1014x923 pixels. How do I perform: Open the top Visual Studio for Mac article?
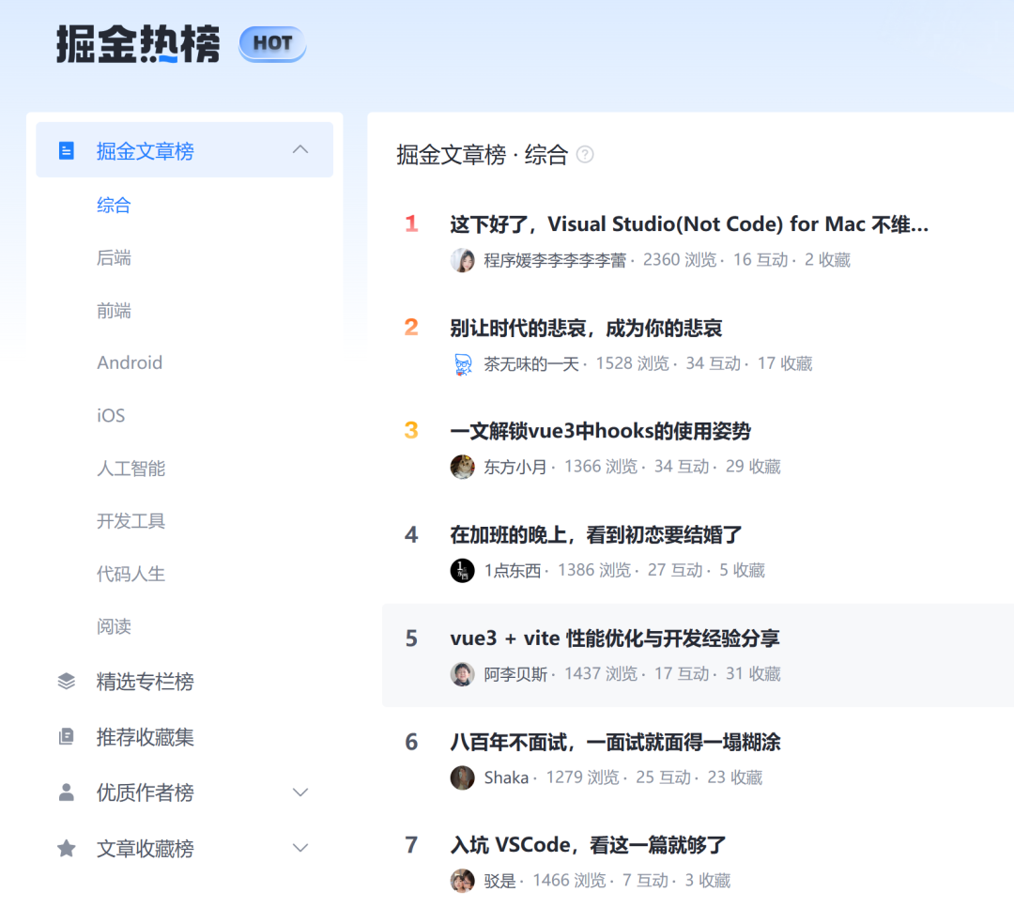coord(688,223)
